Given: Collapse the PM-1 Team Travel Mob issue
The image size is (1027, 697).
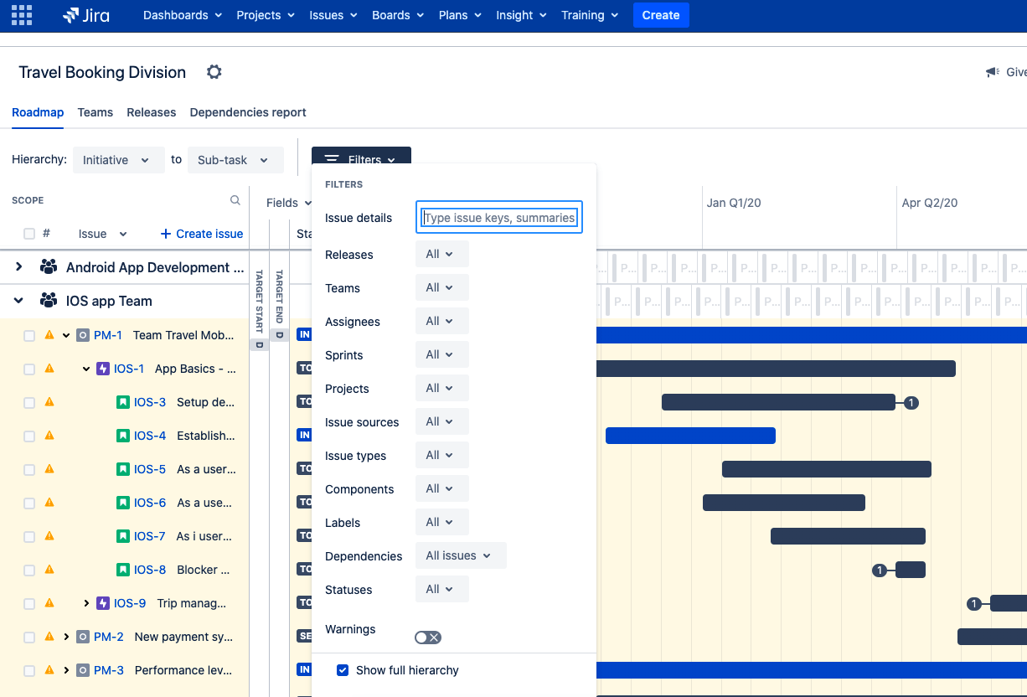Looking at the screenshot, I should (x=66, y=335).
